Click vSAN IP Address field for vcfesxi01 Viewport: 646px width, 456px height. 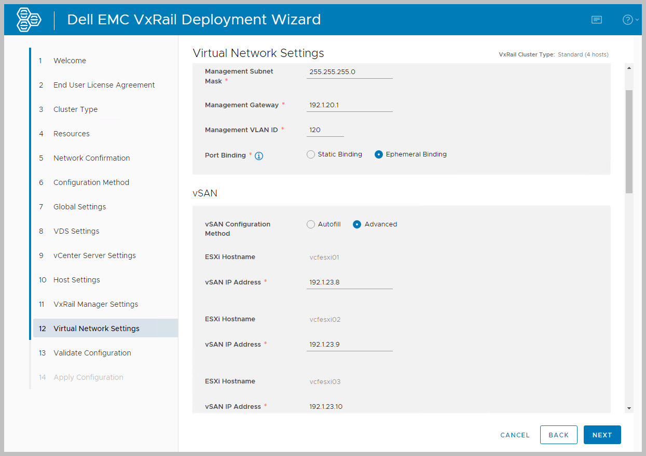(x=349, y=282)
